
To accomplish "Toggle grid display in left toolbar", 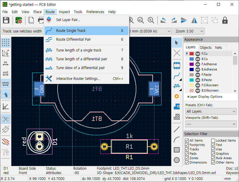I will coord(6,42).
